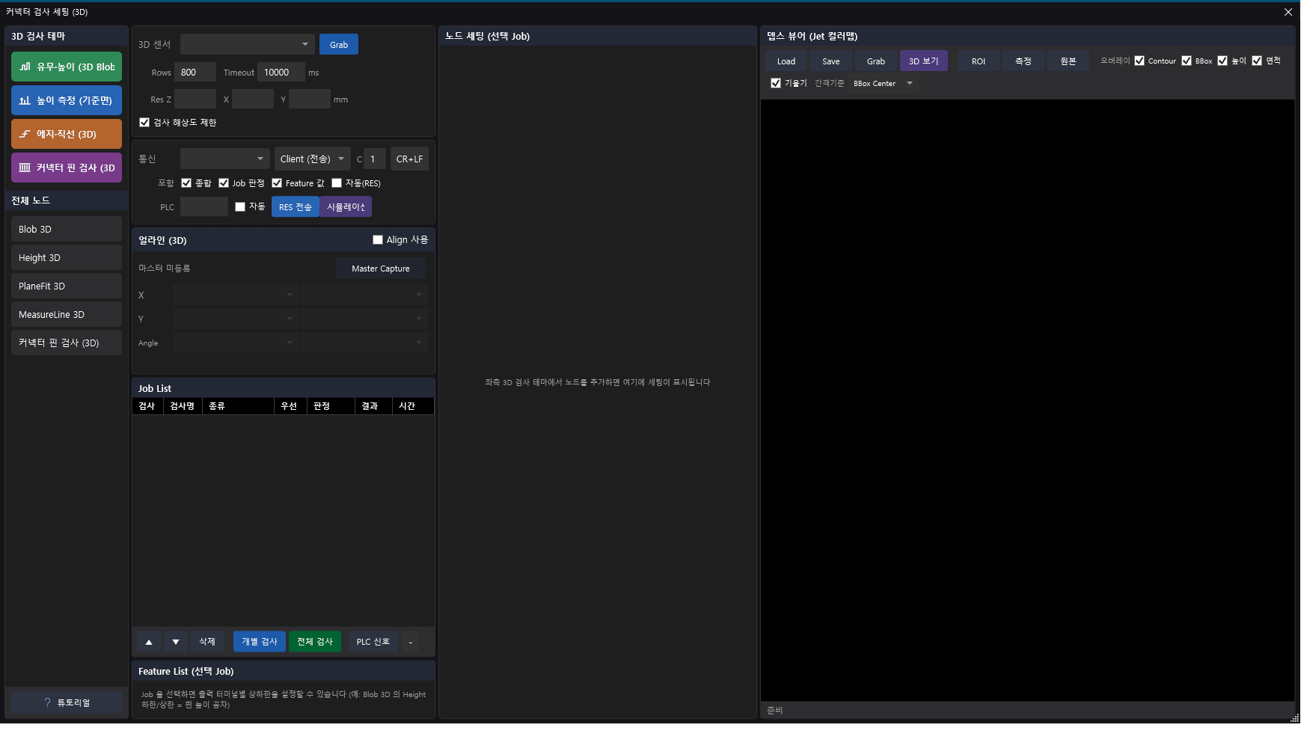Click the Rows input field showing 800
The image size is (1310, 733).
pyautogui.click(x=195, y=73)
